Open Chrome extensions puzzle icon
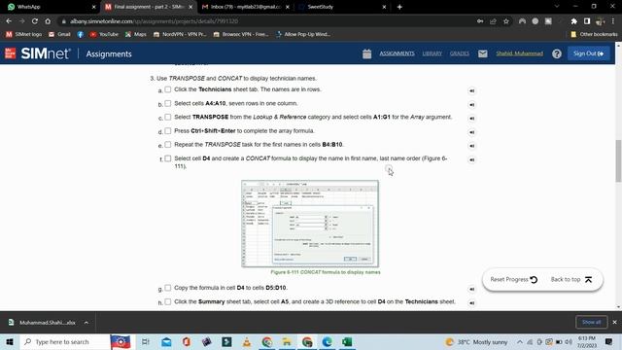Image resolution: width=622 pixels, height=350 pixels. [x=573, y=21]
